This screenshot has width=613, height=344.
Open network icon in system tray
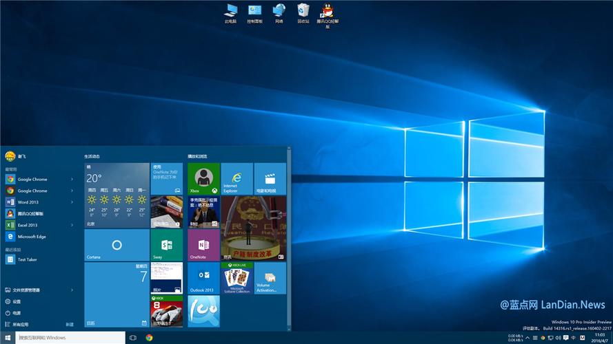pyautogui.click(x=550, y=338)
